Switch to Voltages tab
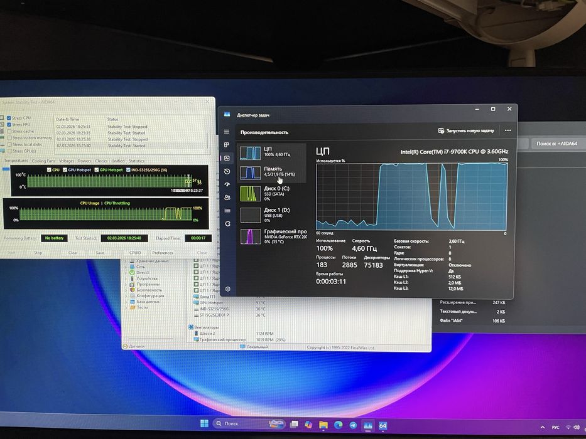Viewport: 586px width, 439px height. [67, 161]
